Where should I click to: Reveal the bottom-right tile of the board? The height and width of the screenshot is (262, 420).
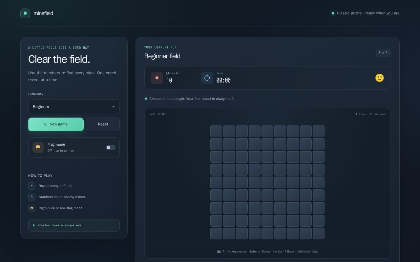tap(319, 234)
